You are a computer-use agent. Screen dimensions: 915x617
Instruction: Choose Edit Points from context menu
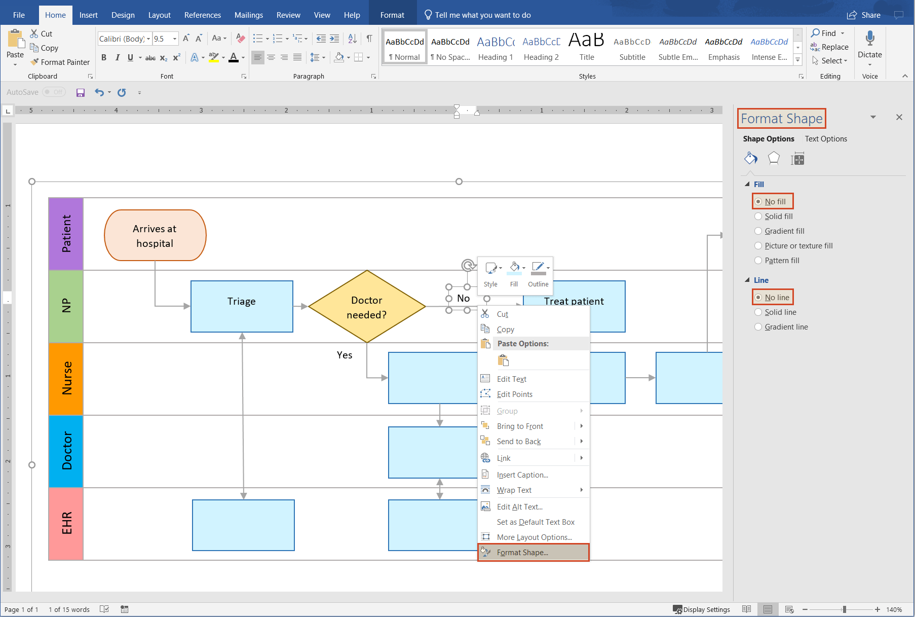tap(515, 394)
